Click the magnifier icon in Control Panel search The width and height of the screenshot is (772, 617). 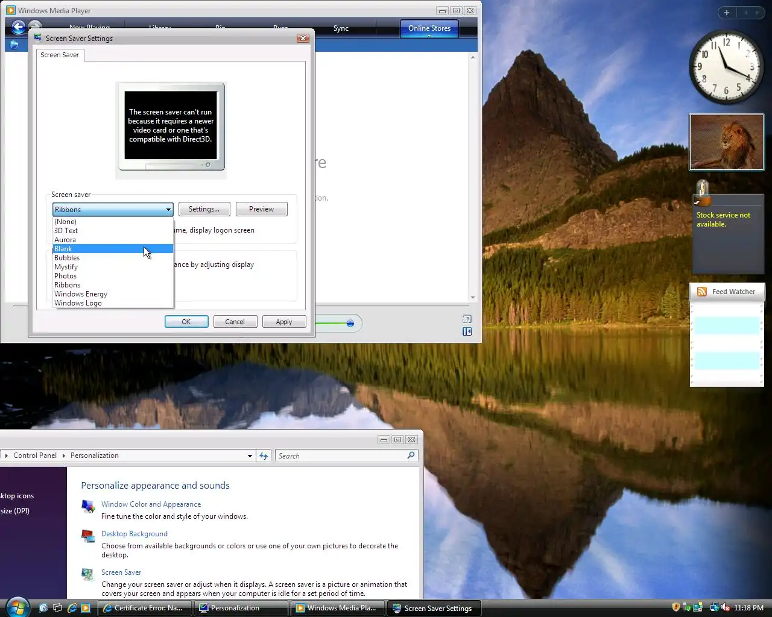tap(411, 456)
